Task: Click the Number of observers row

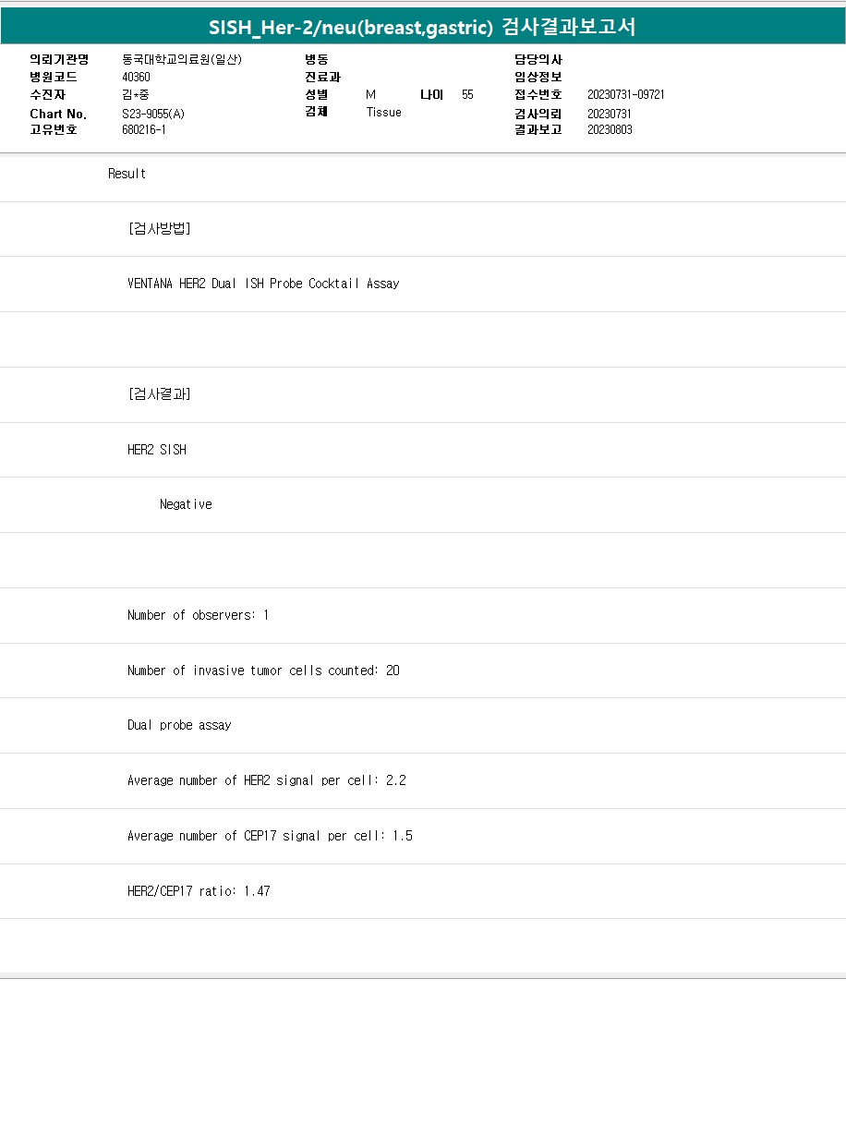Action: (198, 615)
